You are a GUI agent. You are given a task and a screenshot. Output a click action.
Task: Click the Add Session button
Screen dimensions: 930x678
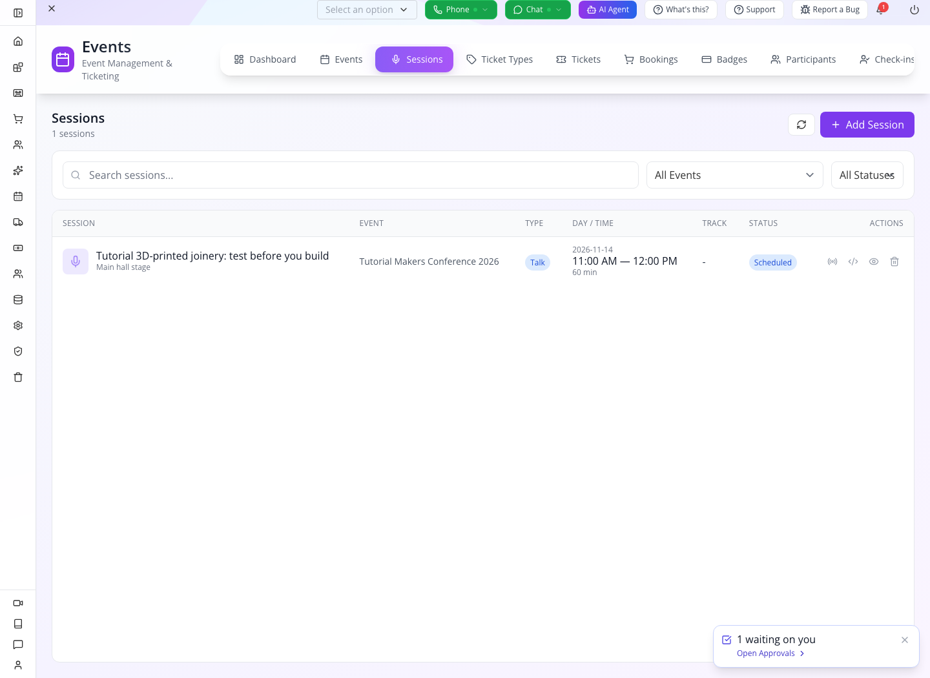[867, 125]
